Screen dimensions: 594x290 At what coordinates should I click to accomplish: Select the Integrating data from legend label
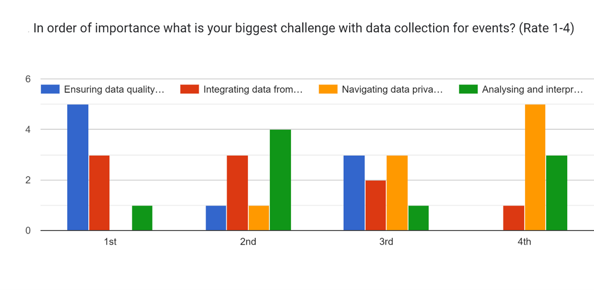pos(253,89)
